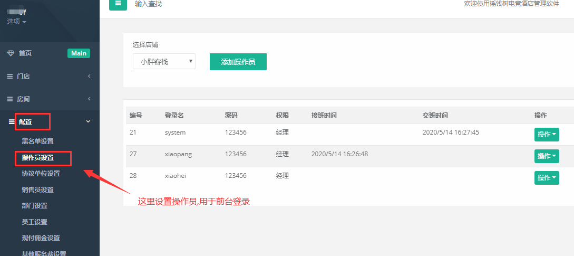Click the list icon next to 配置
Viewport: 574px width, 256px height.
click(12, 122)
